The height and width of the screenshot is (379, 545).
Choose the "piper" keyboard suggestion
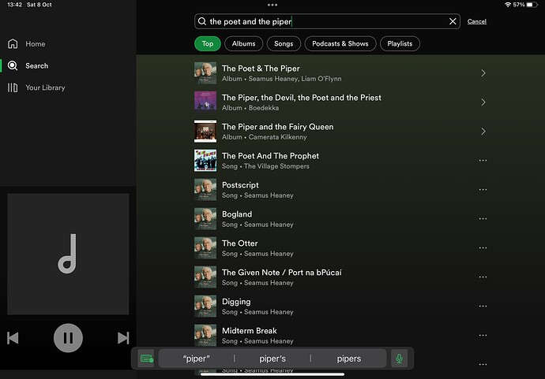tap(197, 359)
